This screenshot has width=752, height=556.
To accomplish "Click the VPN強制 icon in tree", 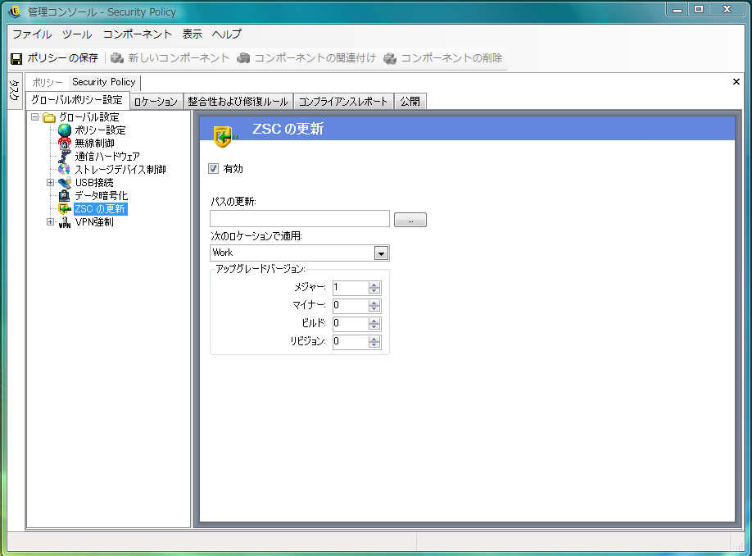I will coord(65,221).
